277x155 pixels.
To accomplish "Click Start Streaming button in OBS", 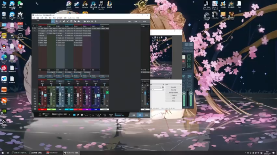I will click(173, 87).
